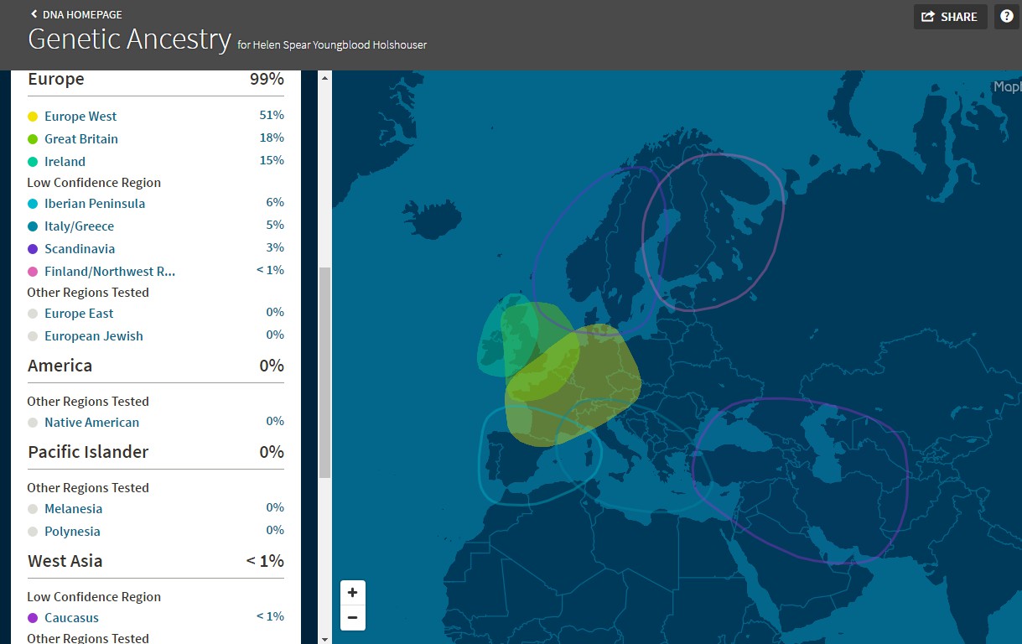Open the help question mark icon
Image resolution: width=1022 pixels, height=644 pixels.
(1006, 16)
